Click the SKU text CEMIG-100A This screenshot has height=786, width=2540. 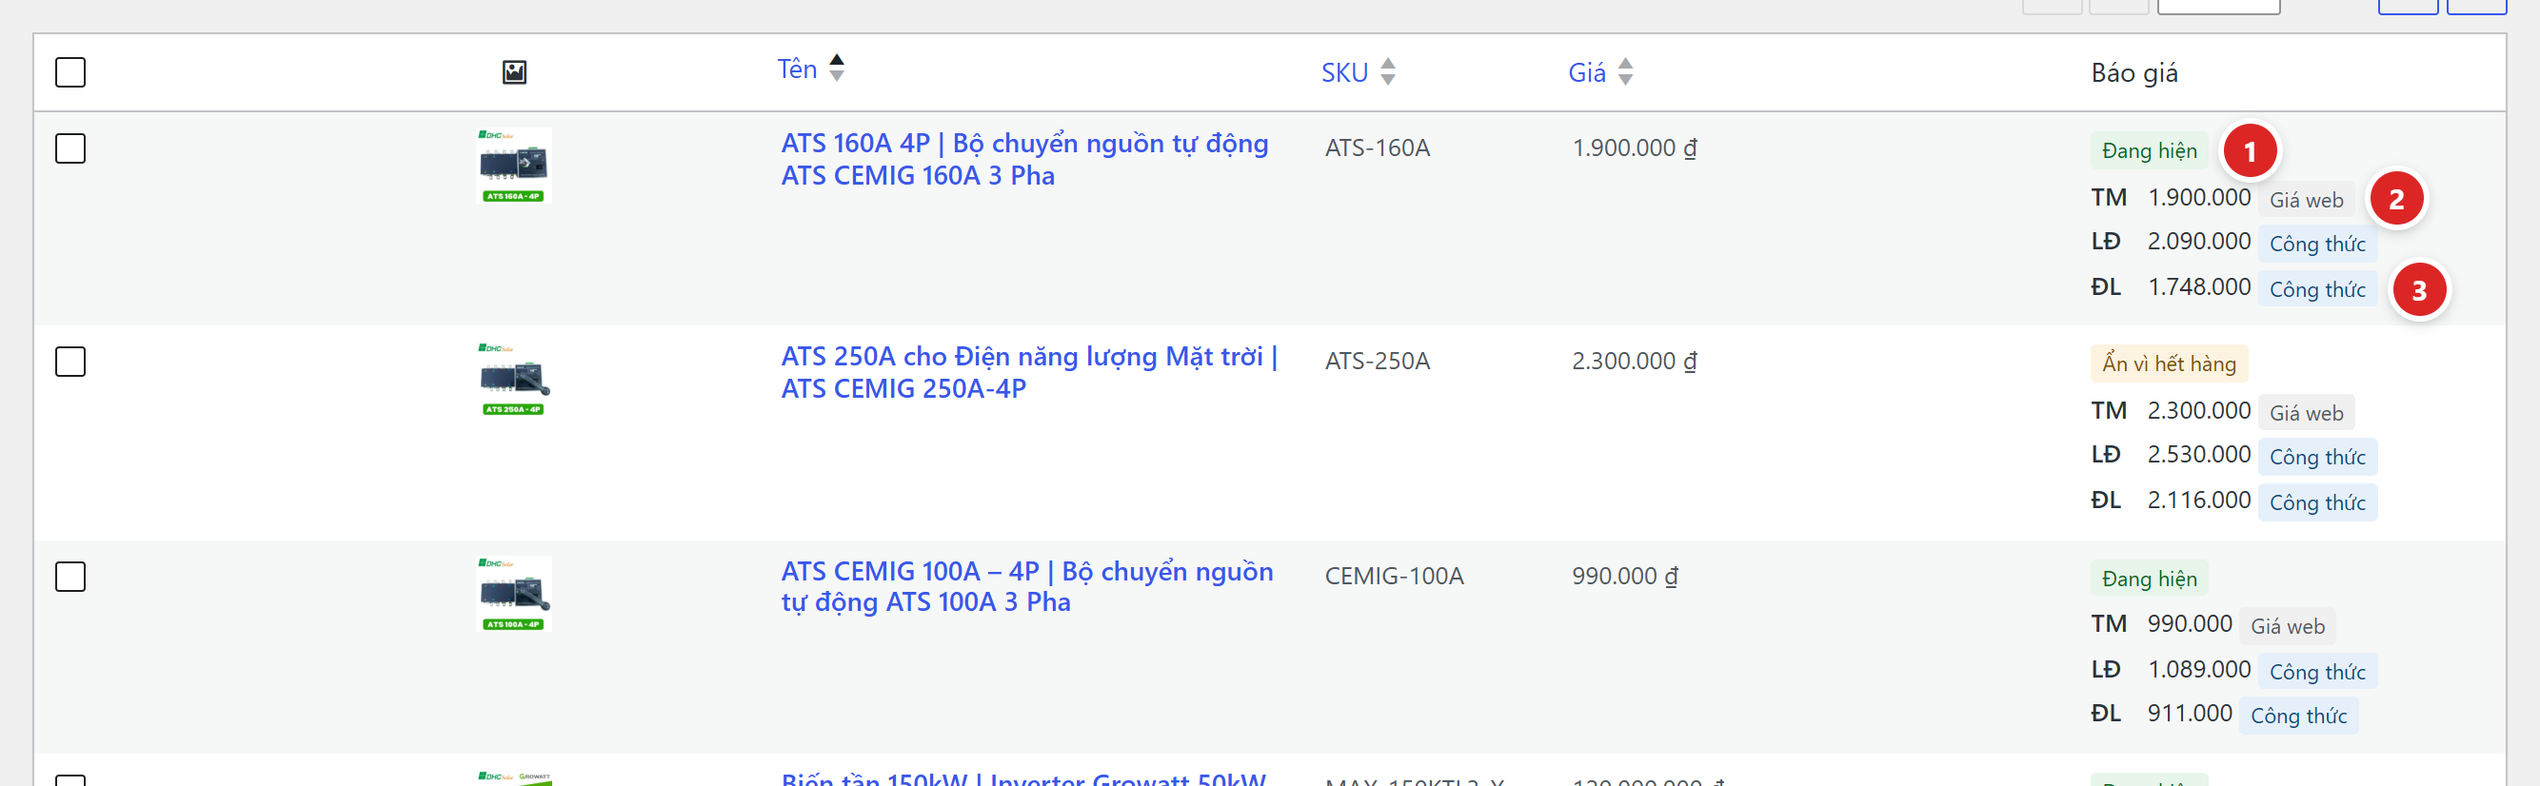pyautogui.click(x=1393, y=575)
